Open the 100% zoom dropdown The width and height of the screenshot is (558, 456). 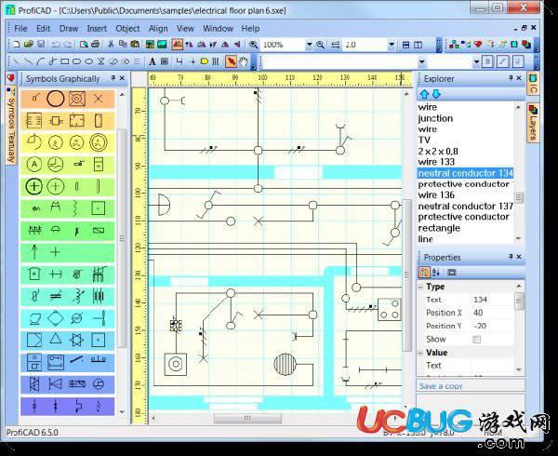click(310, 45)
